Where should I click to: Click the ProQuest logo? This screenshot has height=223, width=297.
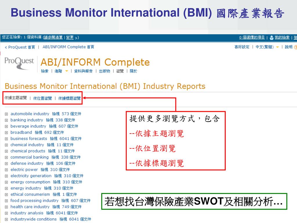click(x=19, y=63)
